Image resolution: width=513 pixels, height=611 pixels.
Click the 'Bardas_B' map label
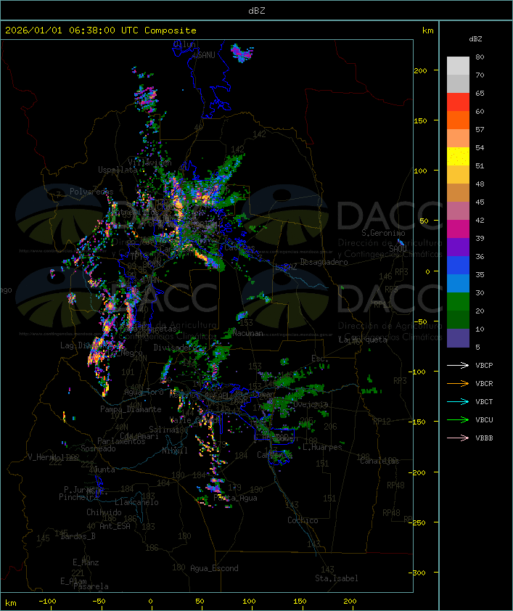point(78,536)
